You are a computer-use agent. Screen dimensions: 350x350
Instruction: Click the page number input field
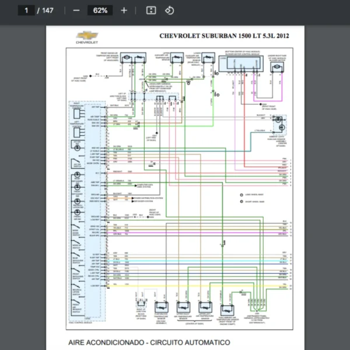tap(26, 10)
